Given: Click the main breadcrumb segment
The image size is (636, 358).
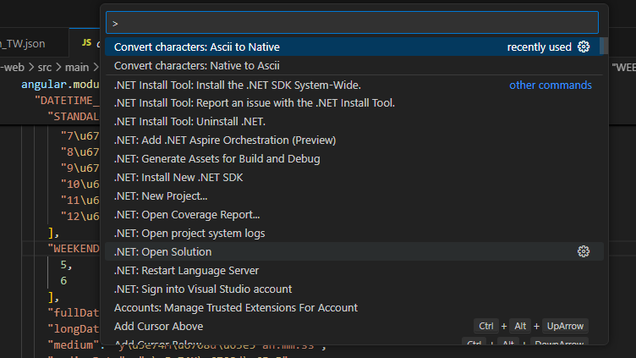Looking at the screenshot, I should tap(77, 68).
